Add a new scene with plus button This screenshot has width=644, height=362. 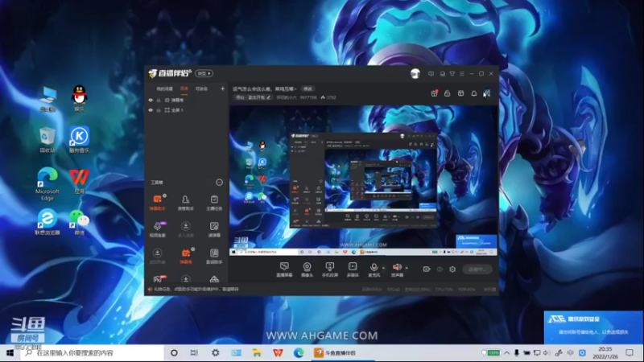[x=223, y=88]
